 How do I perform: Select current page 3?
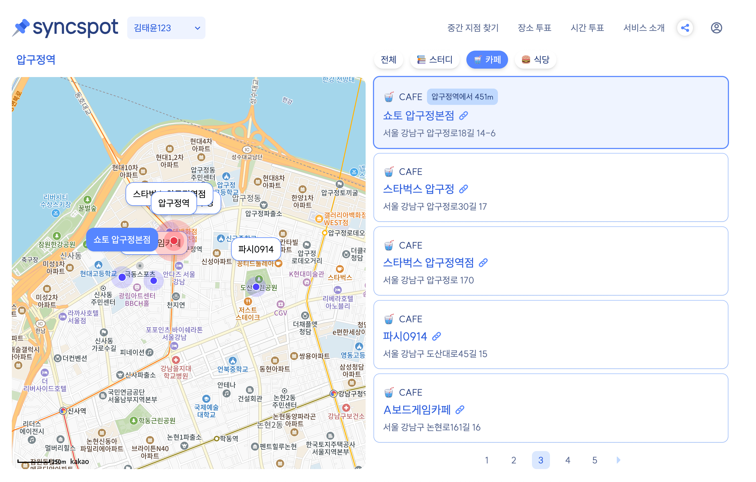click(541, 460)
